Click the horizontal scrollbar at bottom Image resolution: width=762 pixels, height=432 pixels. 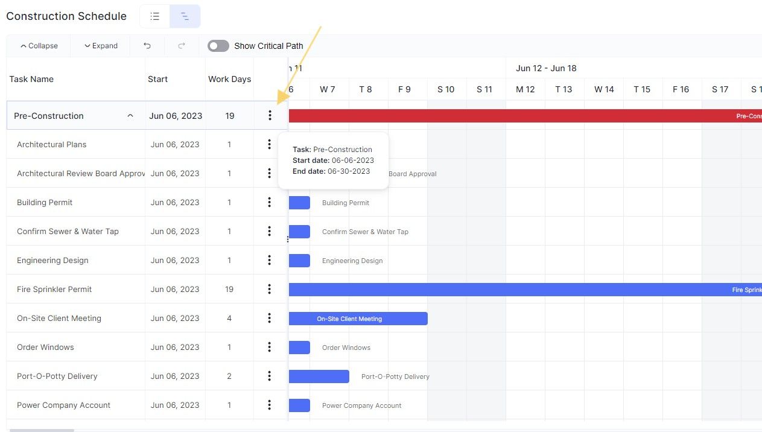pos(42,430)
